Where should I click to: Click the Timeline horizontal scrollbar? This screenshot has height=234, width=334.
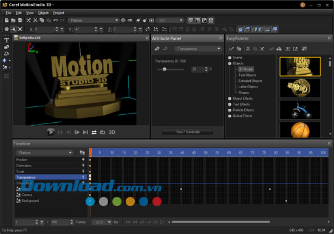coord(220,222)
